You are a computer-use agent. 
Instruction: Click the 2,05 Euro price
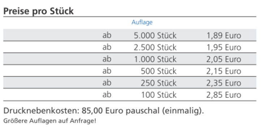coord(224,59)
